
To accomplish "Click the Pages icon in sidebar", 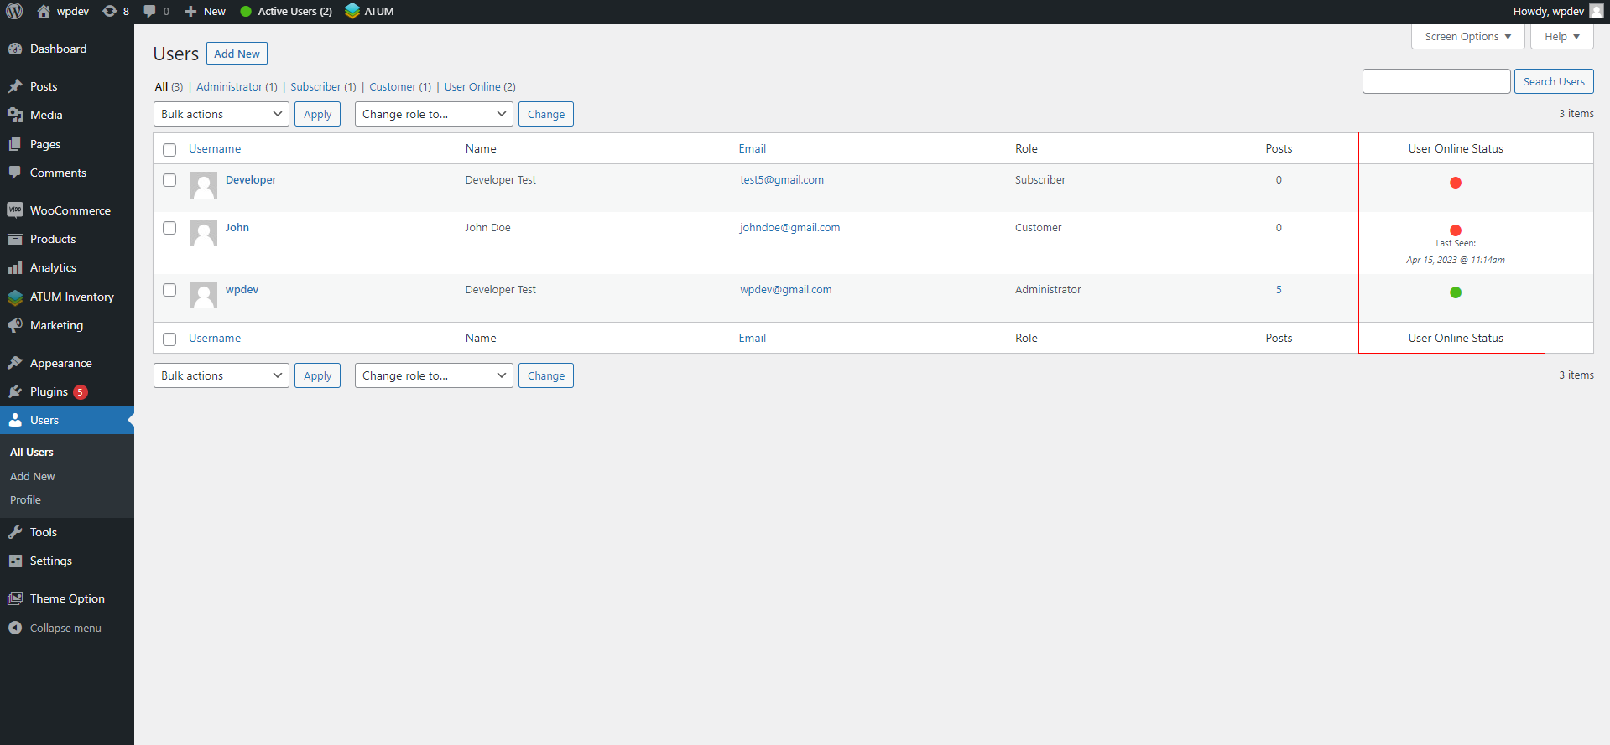I will pos(15,144).
